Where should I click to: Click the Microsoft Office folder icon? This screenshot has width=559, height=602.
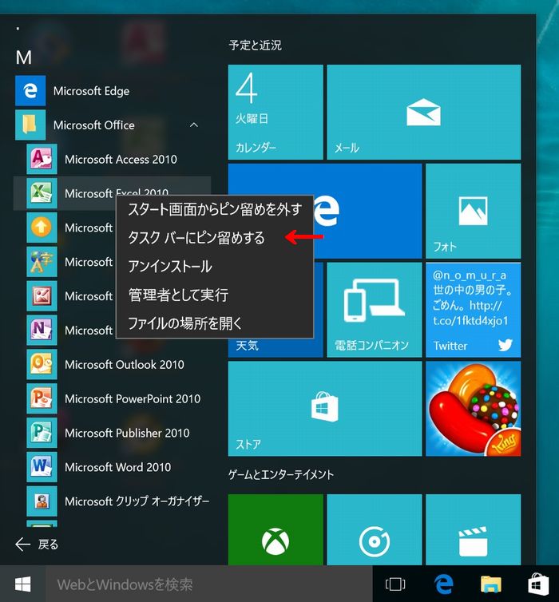[x=30, y=125]
